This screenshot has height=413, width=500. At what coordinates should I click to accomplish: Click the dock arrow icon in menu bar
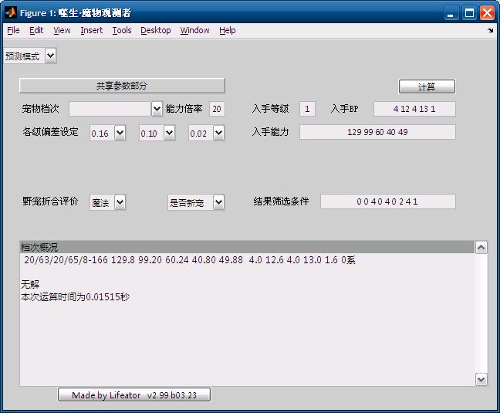490,31
